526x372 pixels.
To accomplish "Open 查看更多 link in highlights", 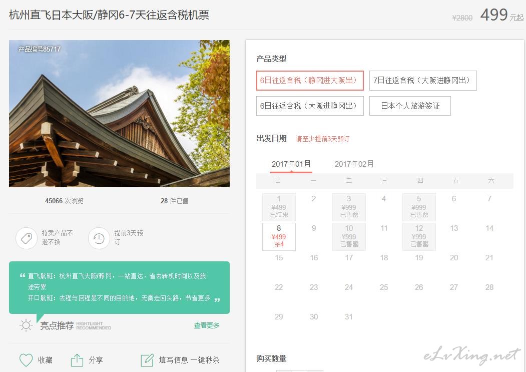I will pyautogui.click(x=207, y=325).
